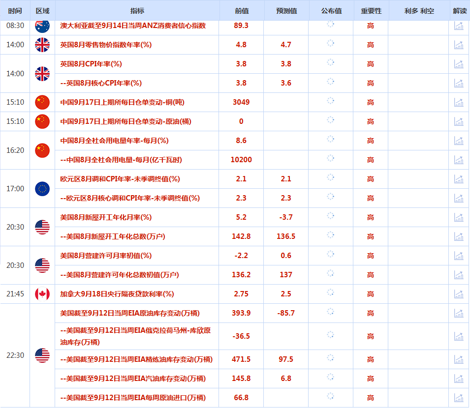Open 中国8月全社会用电量年率-每月(%) link
The image size is (470, 408).
pyautogui.click(x=114, y=141)
